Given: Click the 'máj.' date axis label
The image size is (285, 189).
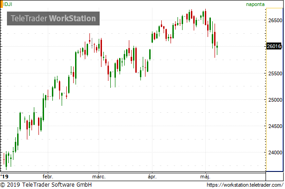Looking at the screenshot, I should pos(205,177).
